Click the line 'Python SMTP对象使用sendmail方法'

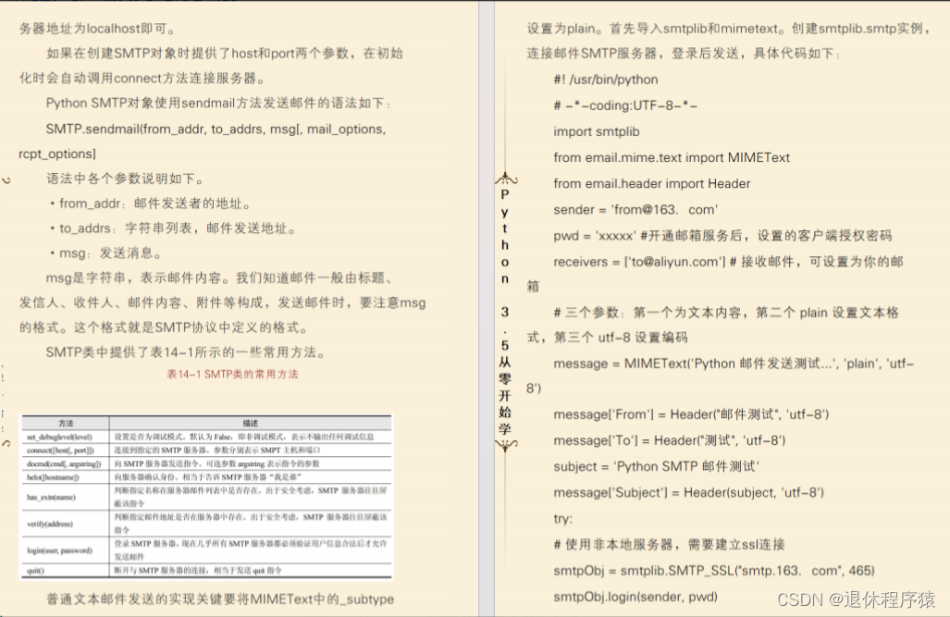click(218, 103)
